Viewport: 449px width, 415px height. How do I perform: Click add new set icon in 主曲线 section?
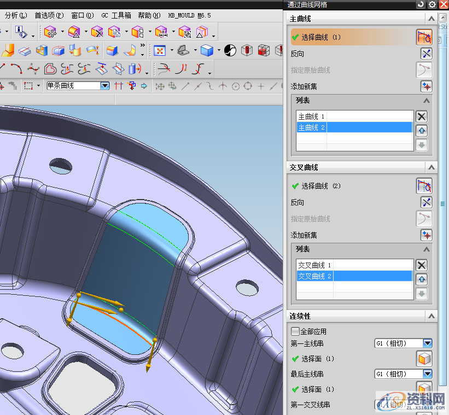pyautogui.click(x=426, y=86)
